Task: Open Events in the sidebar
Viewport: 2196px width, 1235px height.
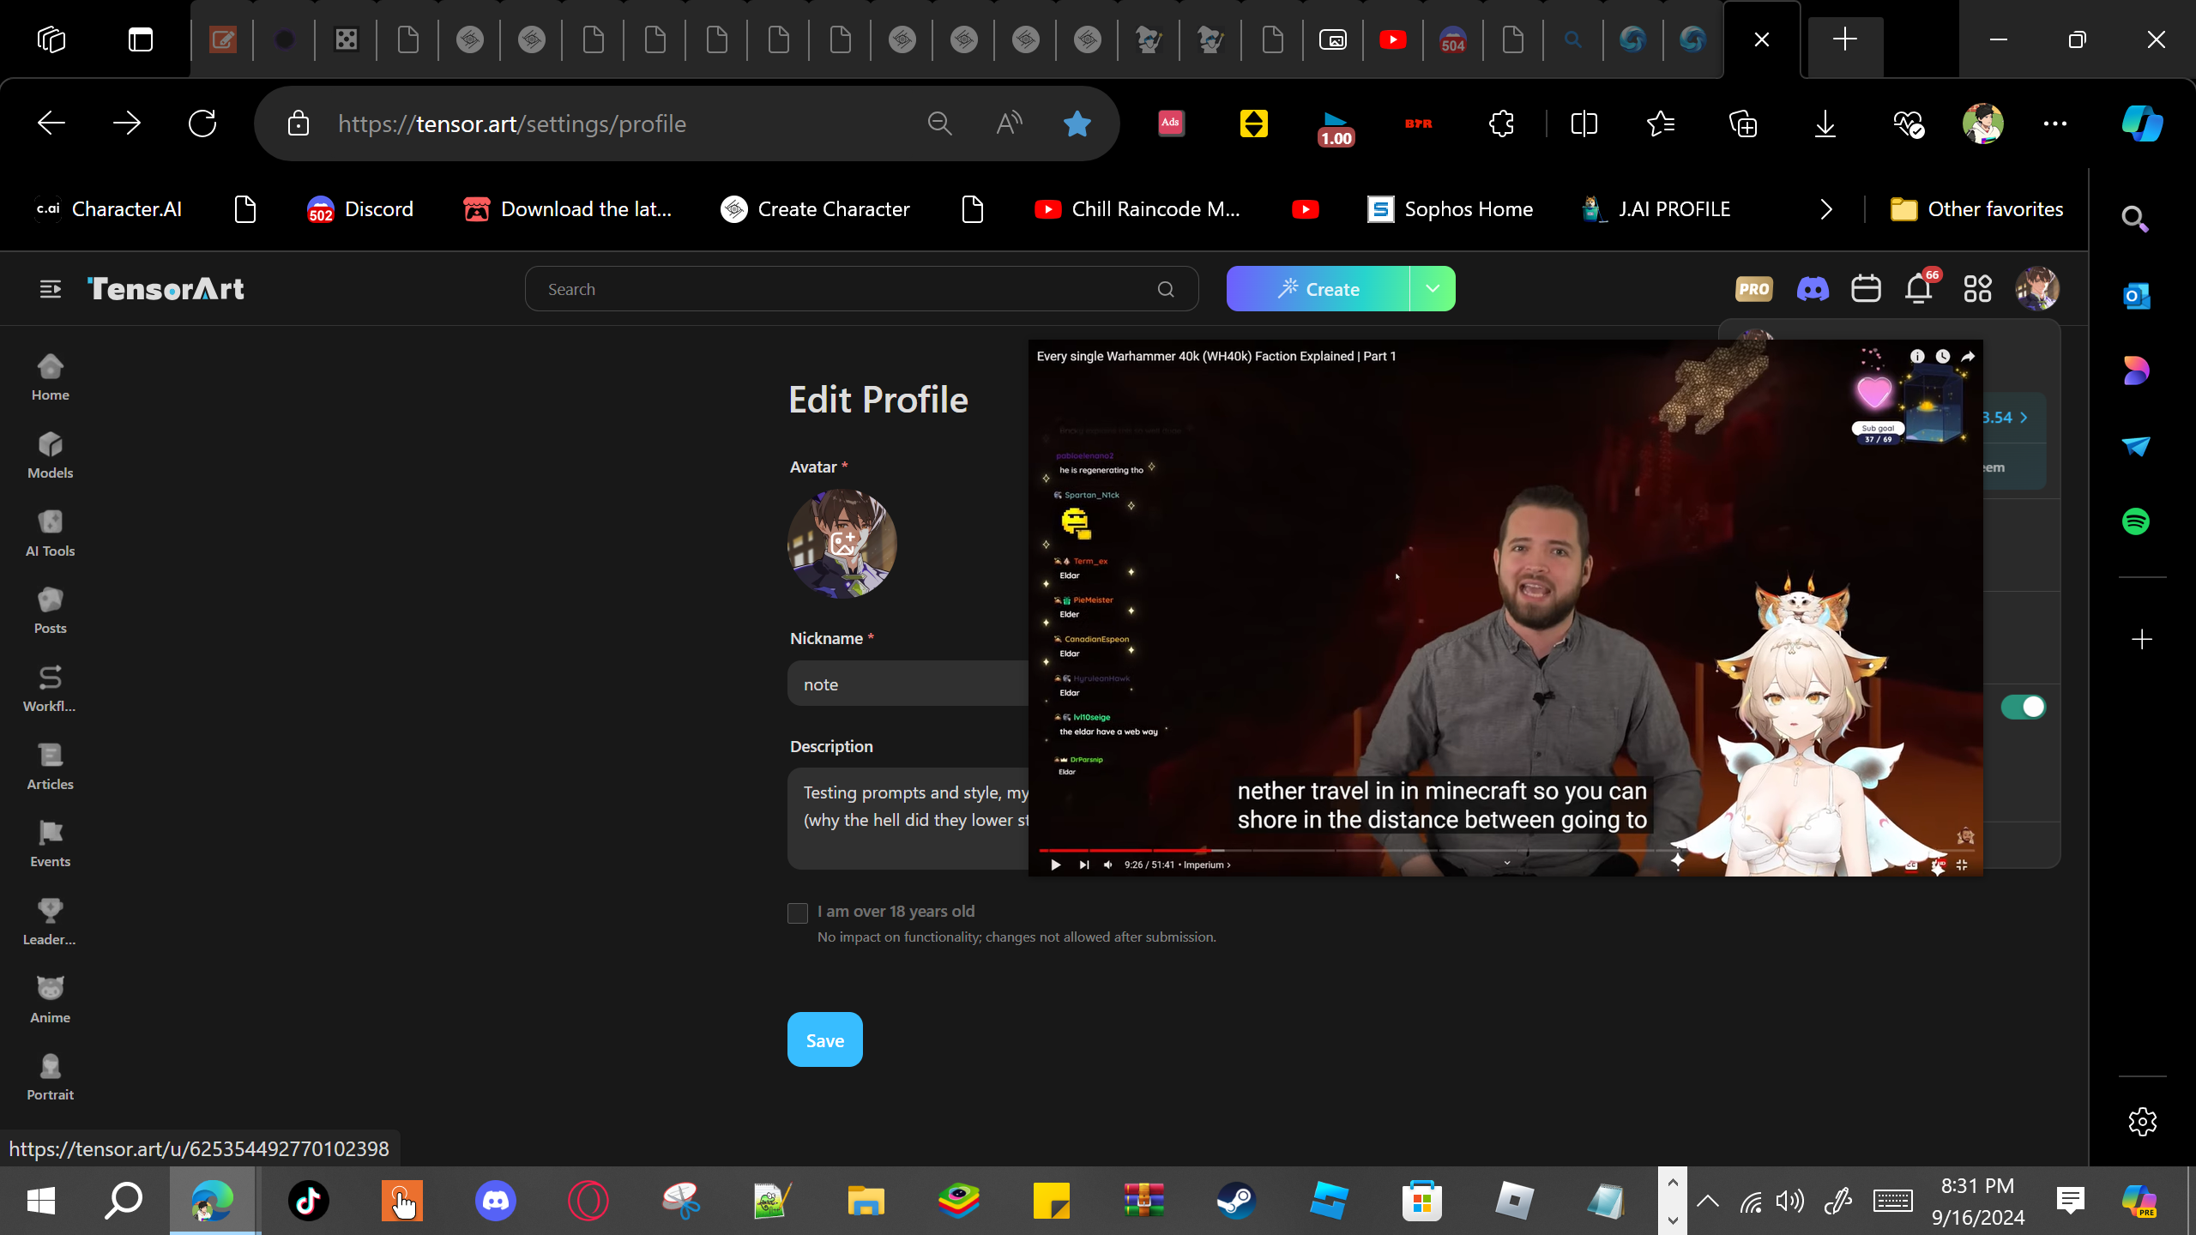Action: (50, 844)
